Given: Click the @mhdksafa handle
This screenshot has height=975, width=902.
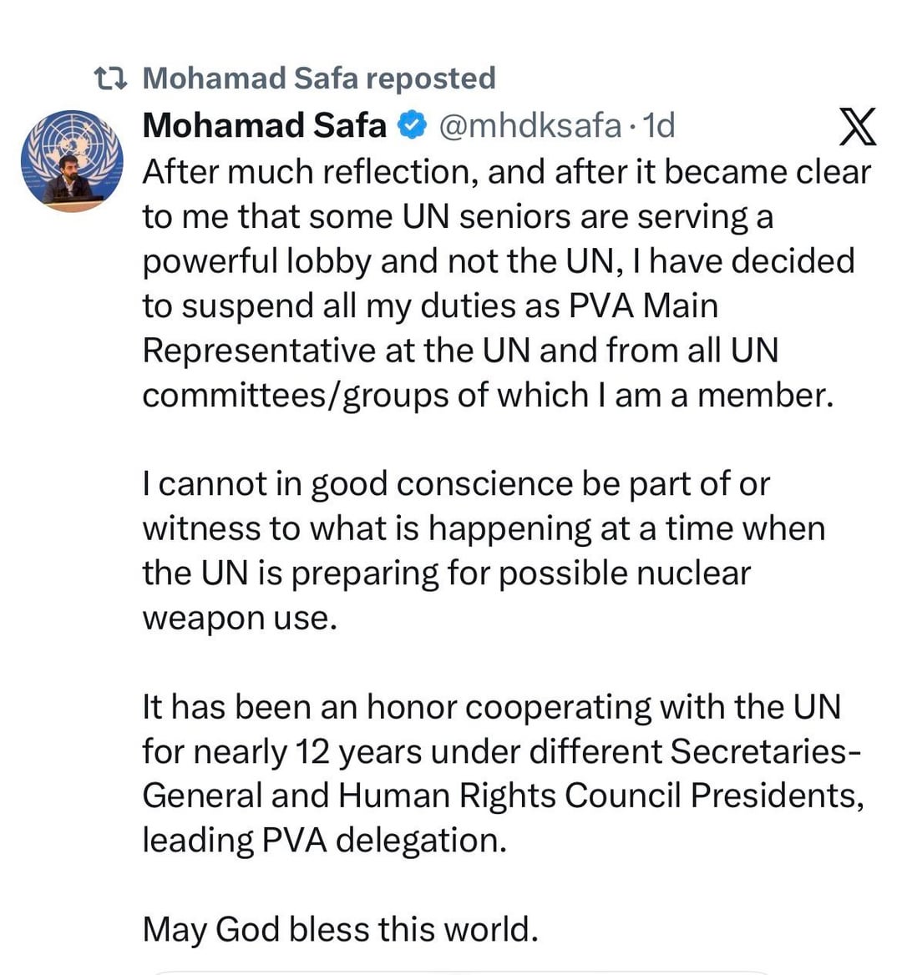Looking at the screenshot, I should pos(530,126).
